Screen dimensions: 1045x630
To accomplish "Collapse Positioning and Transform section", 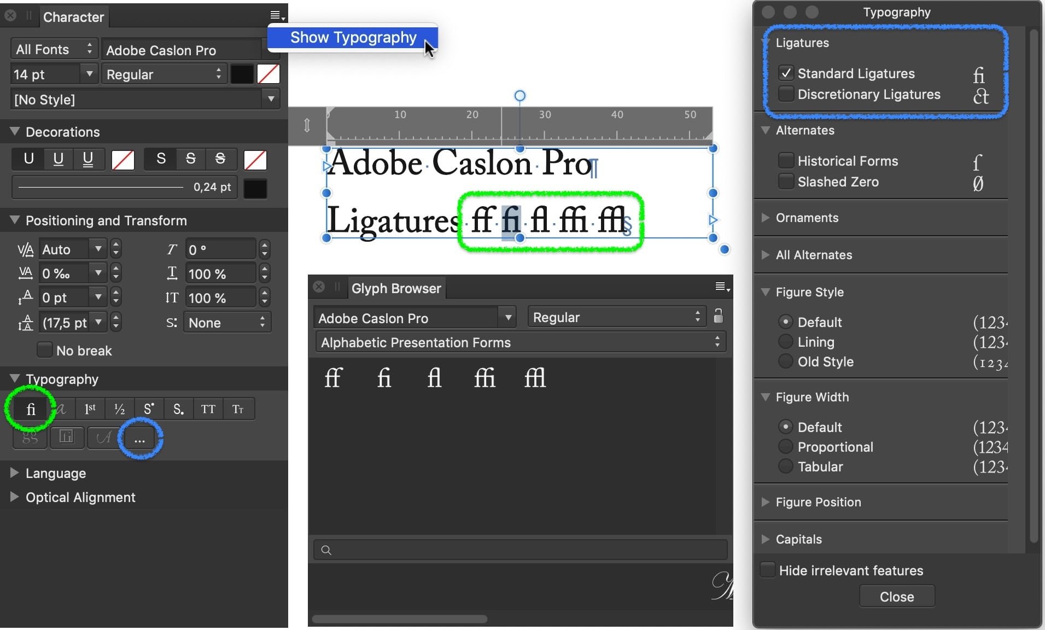I will (x=15, y=220).
